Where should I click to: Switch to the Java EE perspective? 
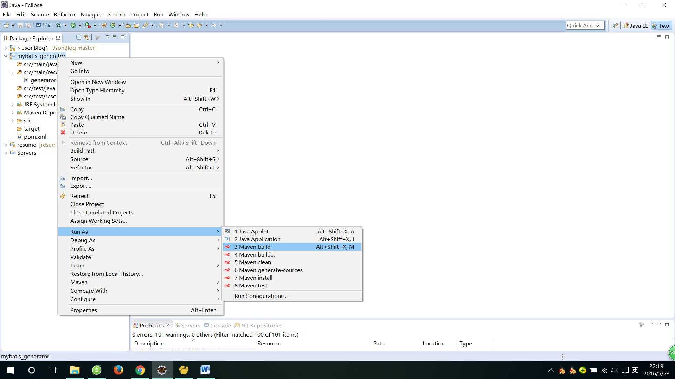[x=636, y=26]
